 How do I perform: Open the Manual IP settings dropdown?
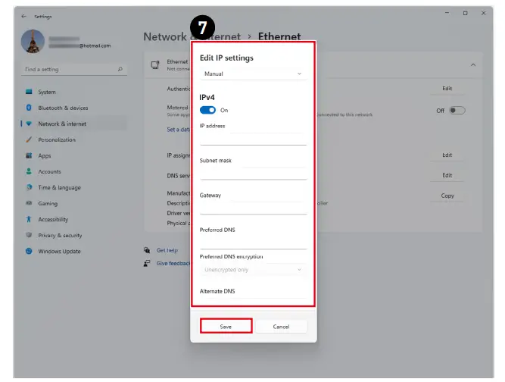pyautogui.click(x=252, y=74)
